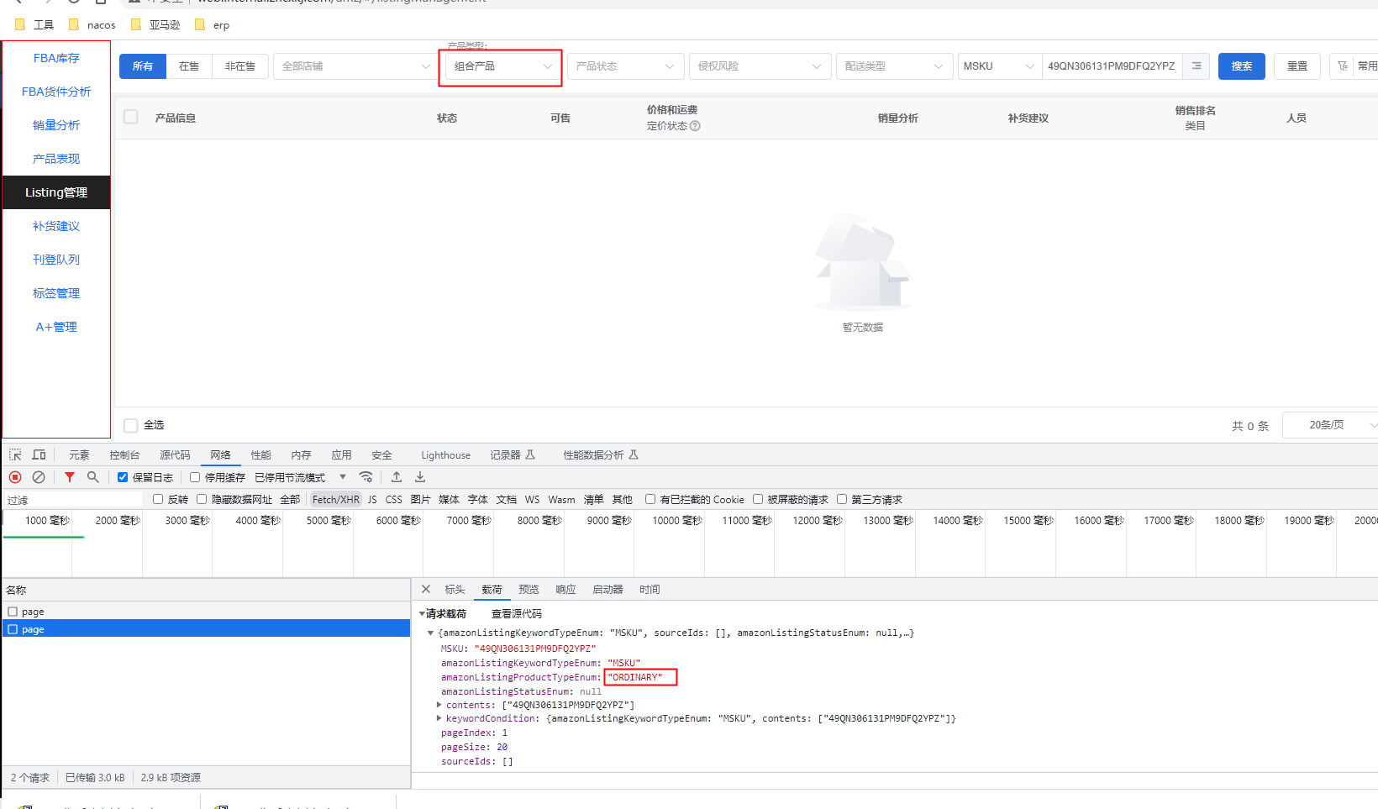Click the blue 搜索 button
The image size is (1378, 809).
(x=1242, y=66)
